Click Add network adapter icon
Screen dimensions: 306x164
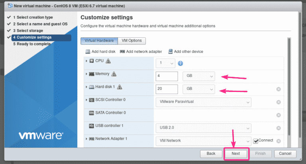point(122,52)
